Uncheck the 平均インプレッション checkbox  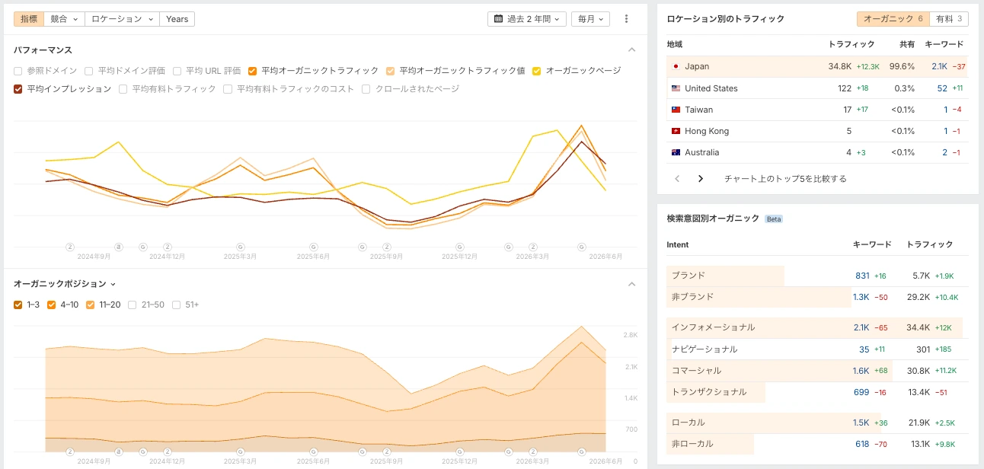18,89
